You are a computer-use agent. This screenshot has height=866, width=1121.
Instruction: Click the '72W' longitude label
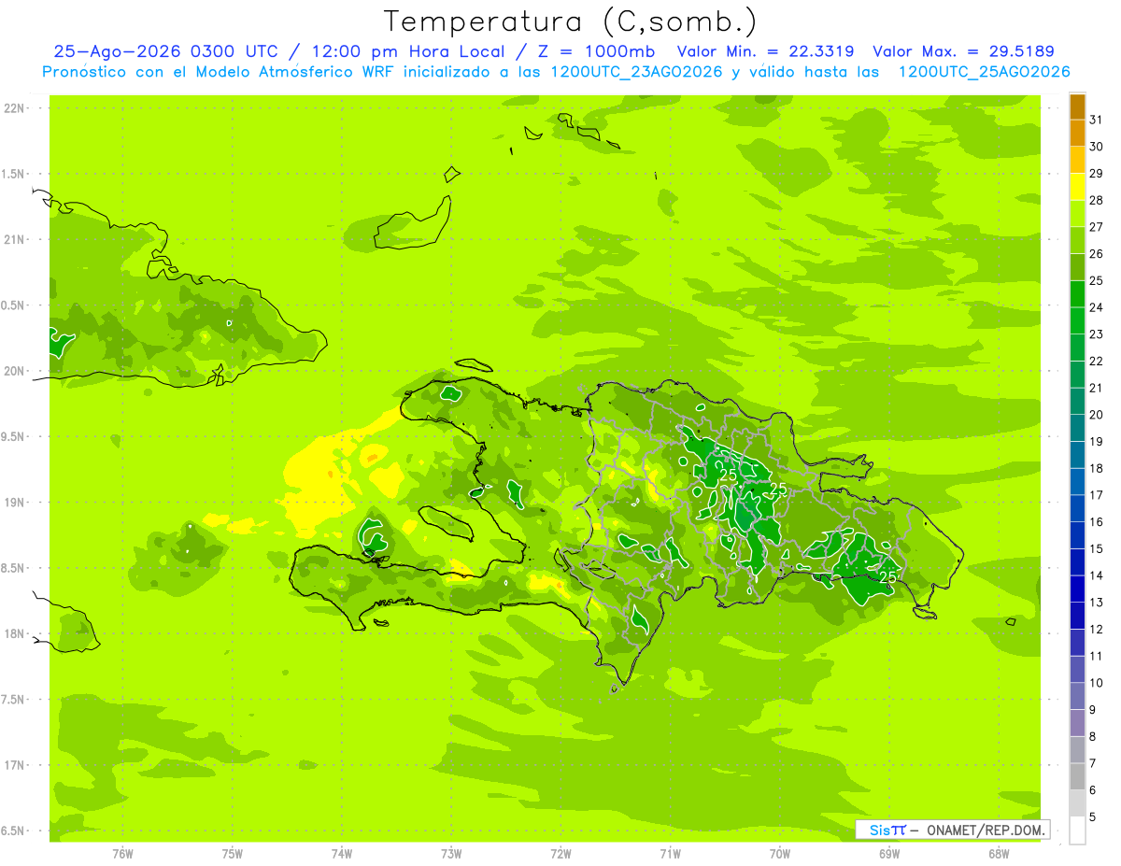point(560,854)
